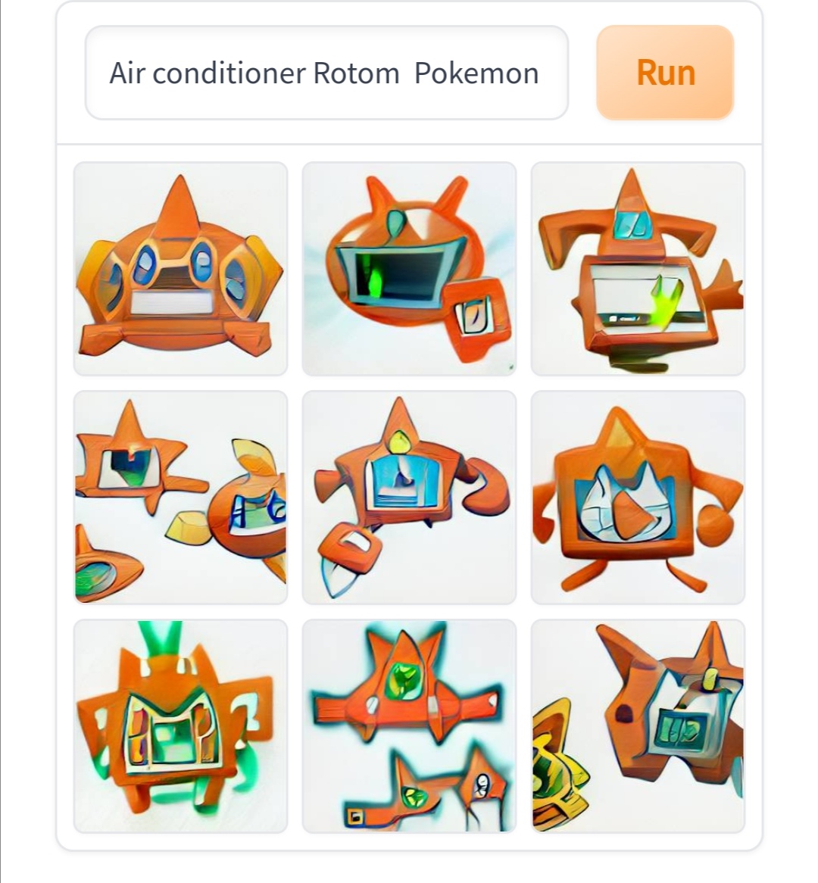This screenshot has height=883, width=818.
Task: Select the image with green gem and wide flat arms
Action: click(409, 726)
